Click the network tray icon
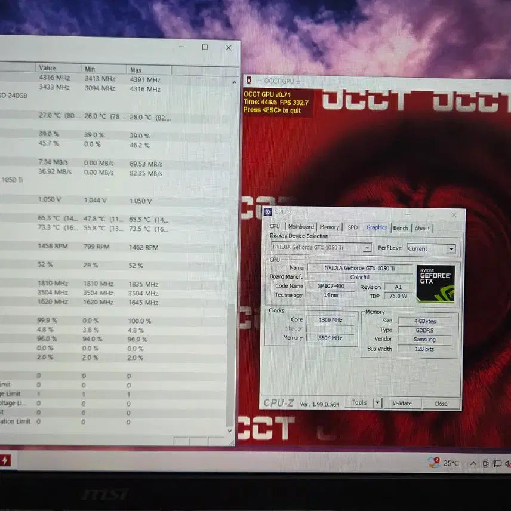The height and width of the screenshot is (511, 511). tap(497, 464)
